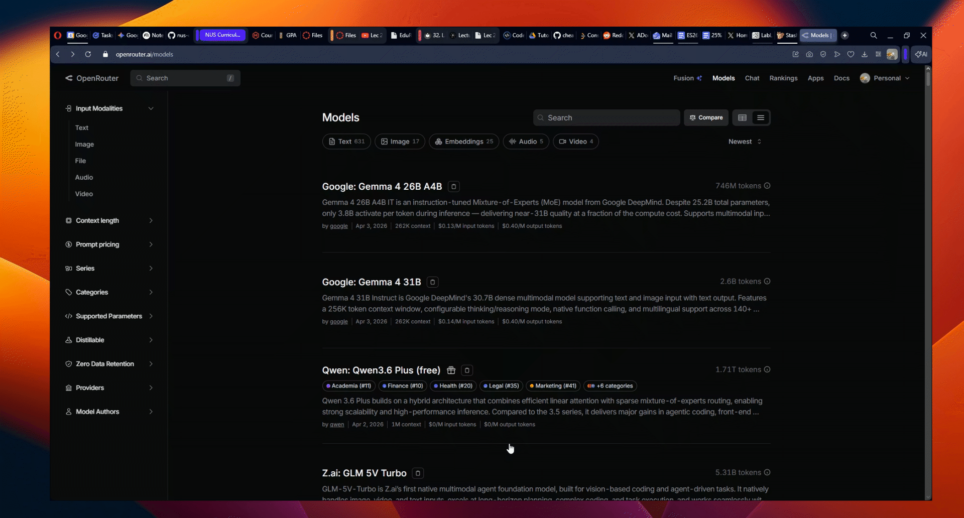The image size is (964, 518).
Task: Switch to table view layout
Action: click(x=742, y=117)
